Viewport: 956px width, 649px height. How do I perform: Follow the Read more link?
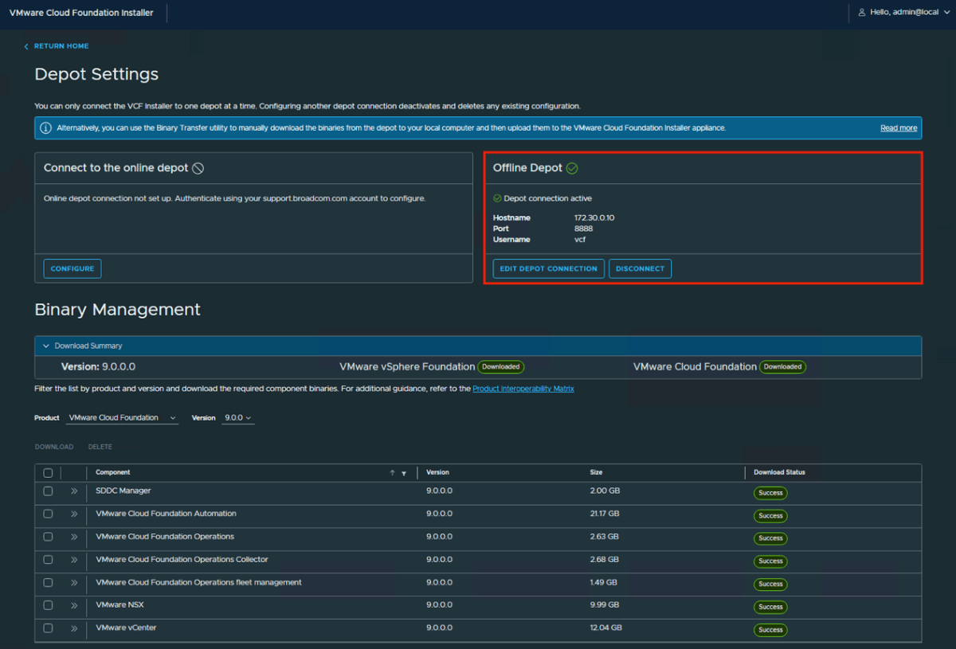coord(899,128)
